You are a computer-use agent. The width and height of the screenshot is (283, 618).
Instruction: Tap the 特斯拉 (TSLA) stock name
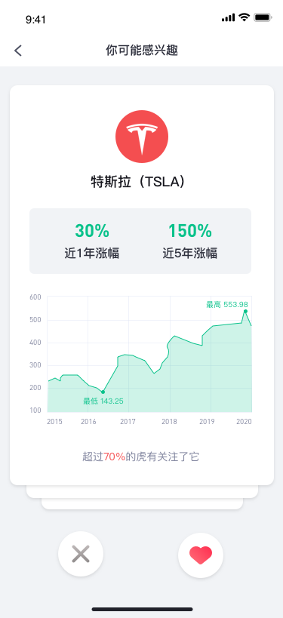click(x=138, y=182)
